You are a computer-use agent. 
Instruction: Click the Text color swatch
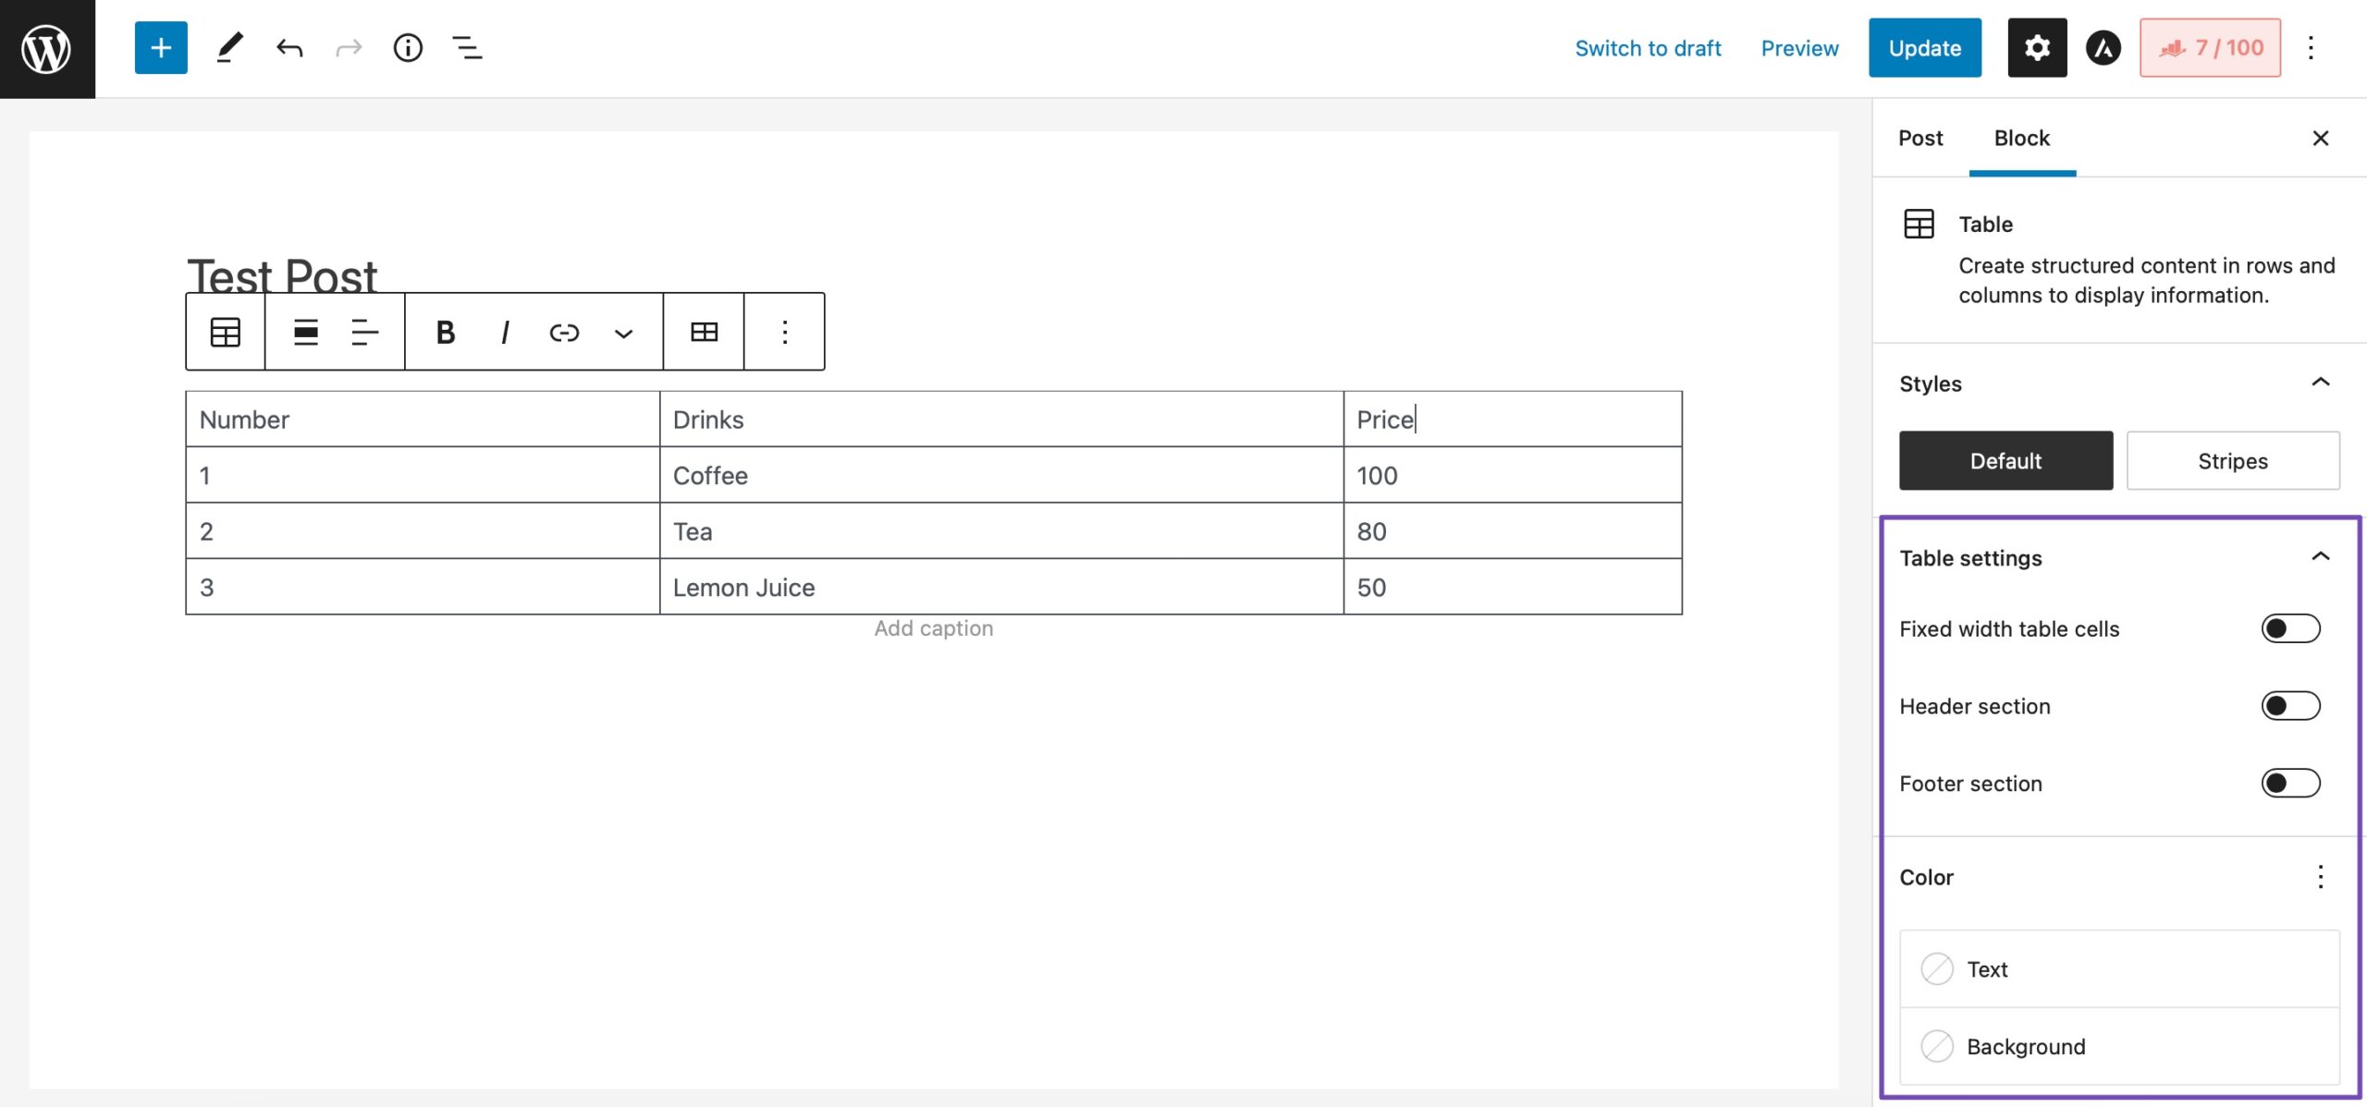(x=1937, y=968)
